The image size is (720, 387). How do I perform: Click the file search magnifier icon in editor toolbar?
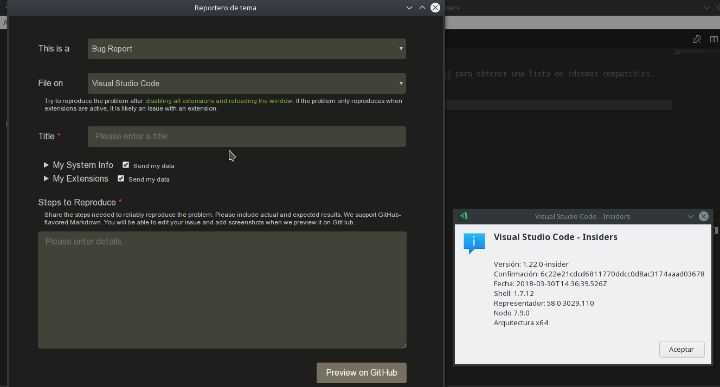(697, 39)
